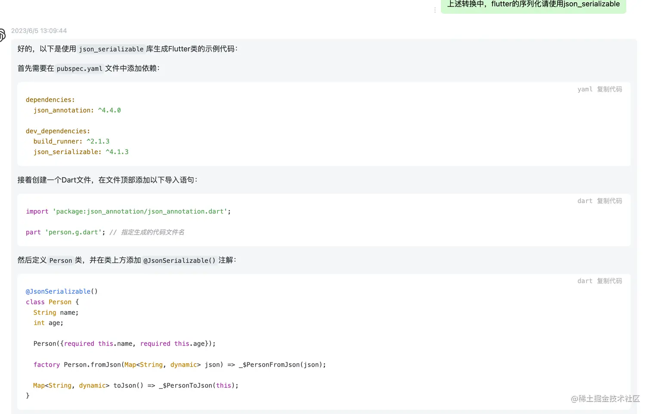This screenshot has width=651, height=414.
Task: Click the "class Person {" line
Action: 53,302
